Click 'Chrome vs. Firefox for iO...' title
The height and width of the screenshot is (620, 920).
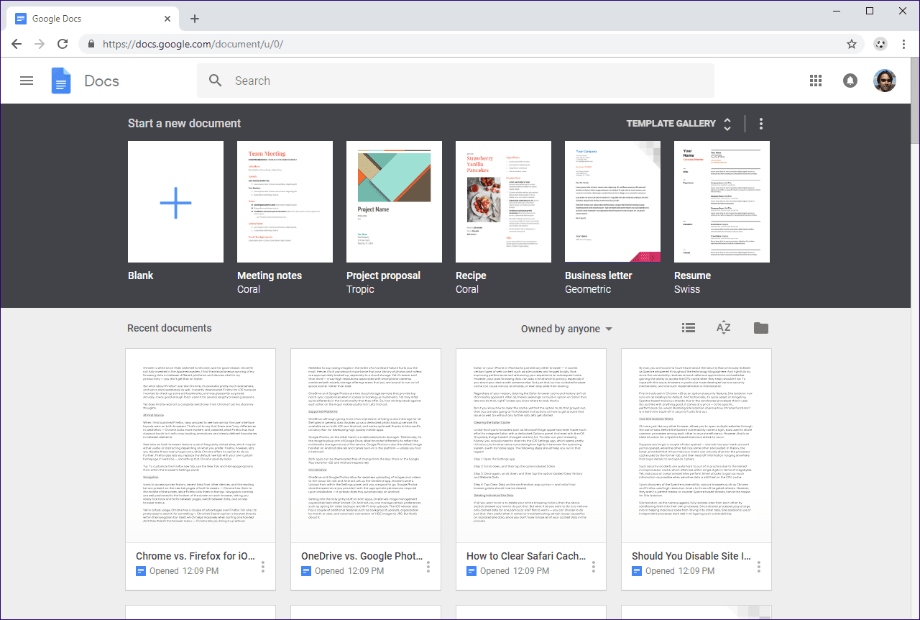196,556
